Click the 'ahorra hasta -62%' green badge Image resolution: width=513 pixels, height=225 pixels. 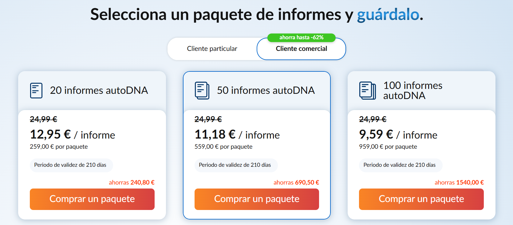[x=301, y=37]
